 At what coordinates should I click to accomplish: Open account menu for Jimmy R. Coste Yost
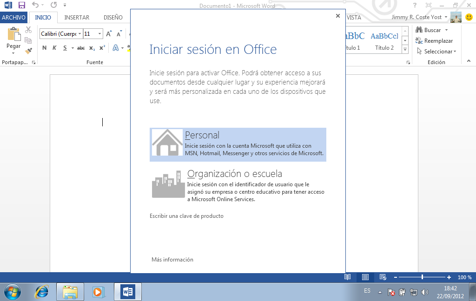[419, 17]
